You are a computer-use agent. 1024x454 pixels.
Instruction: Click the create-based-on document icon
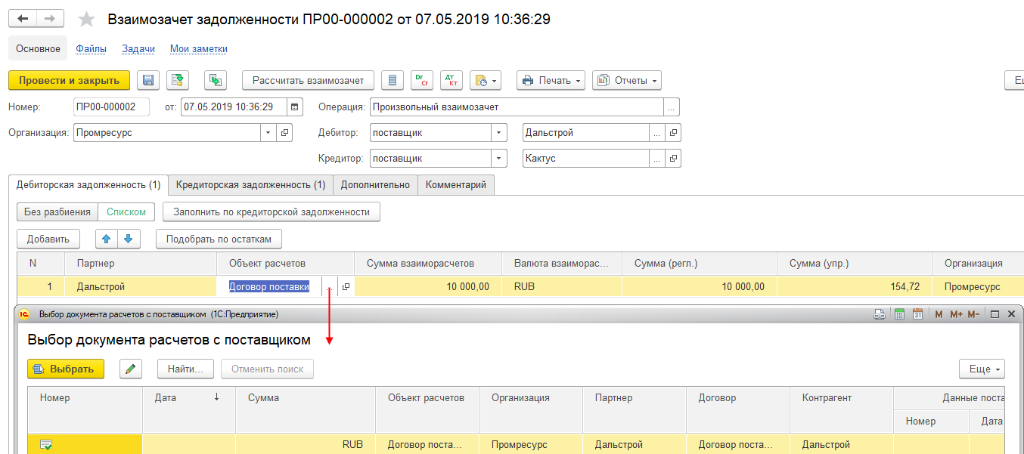pyautogui.click(x=216, y=80)
